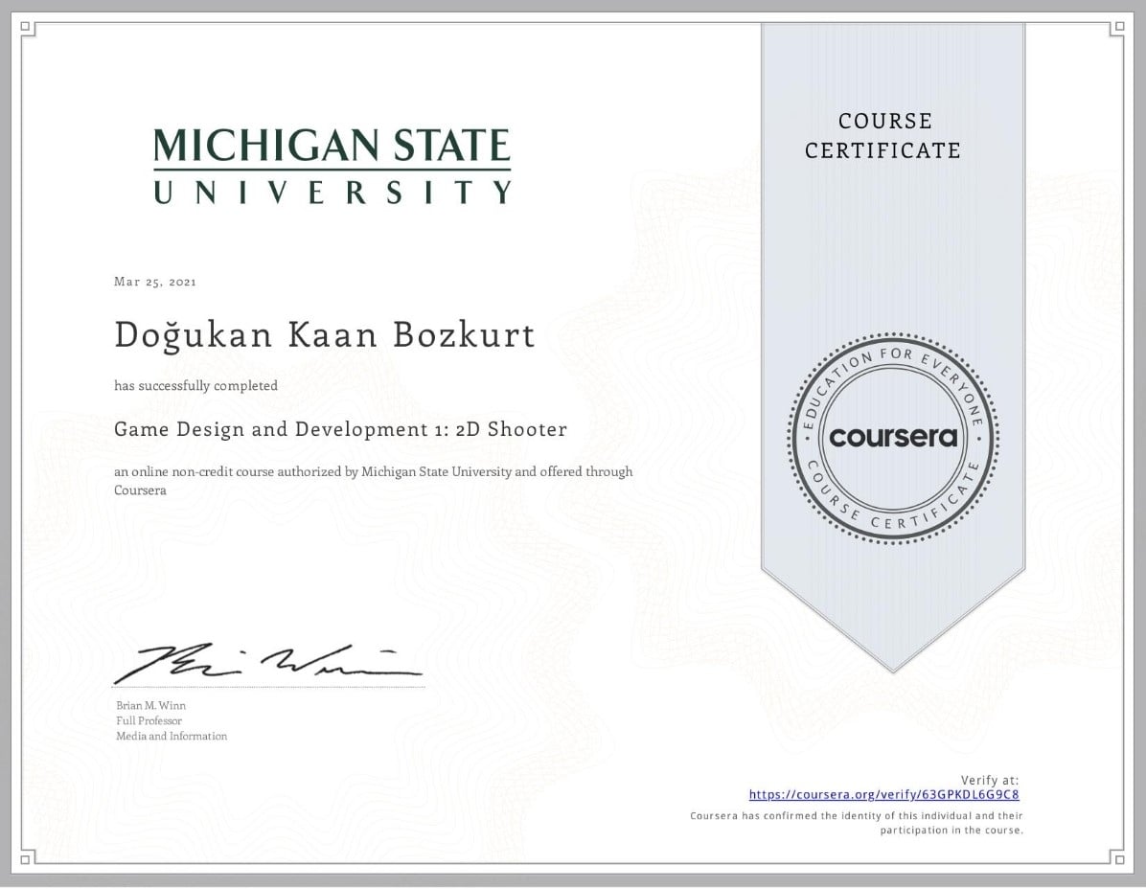1146x889 pixels.
Task: Click the date Mar 25, 2021
Action: [155, 282]
